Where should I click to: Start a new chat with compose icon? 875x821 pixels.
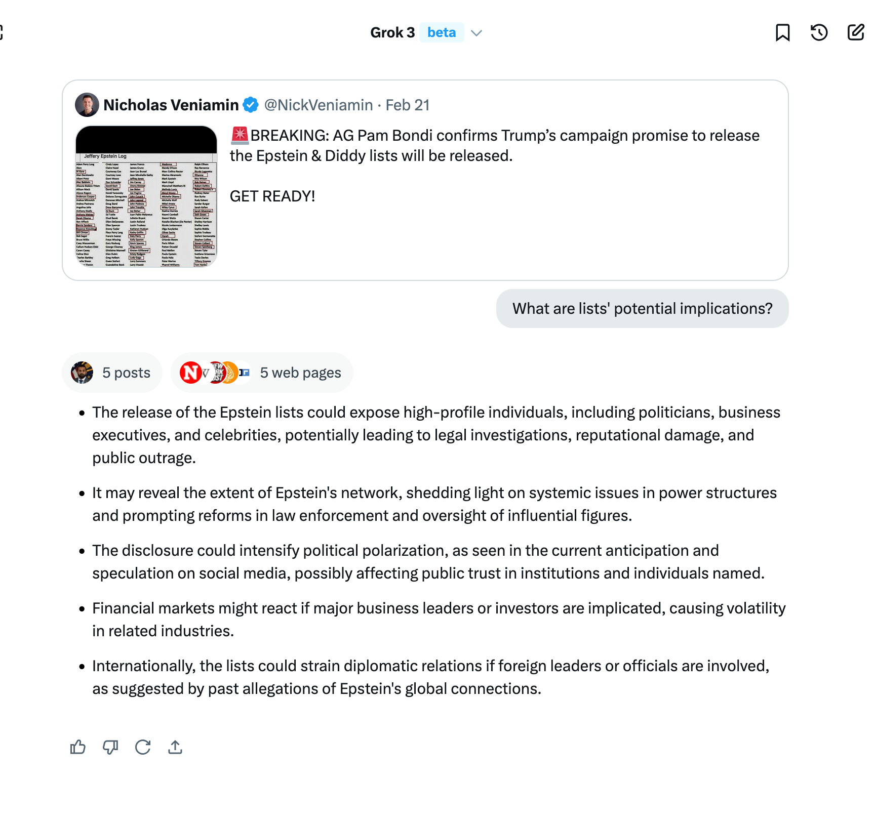point(855,33)
